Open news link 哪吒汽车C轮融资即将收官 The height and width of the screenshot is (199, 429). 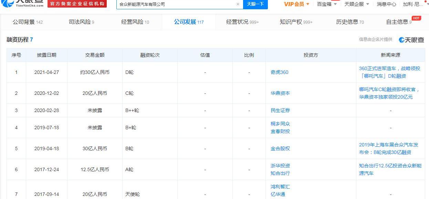390,93
